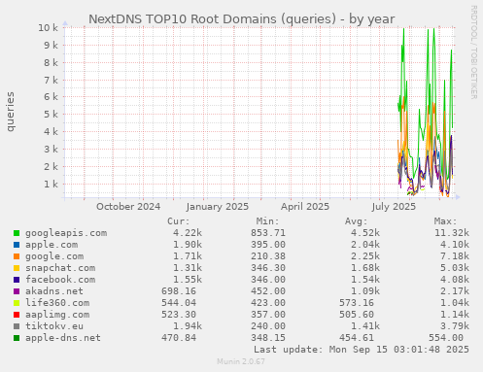Click the July 2025 axis label
The width and height of the screenshot is (483, 372).
point(394,207)
